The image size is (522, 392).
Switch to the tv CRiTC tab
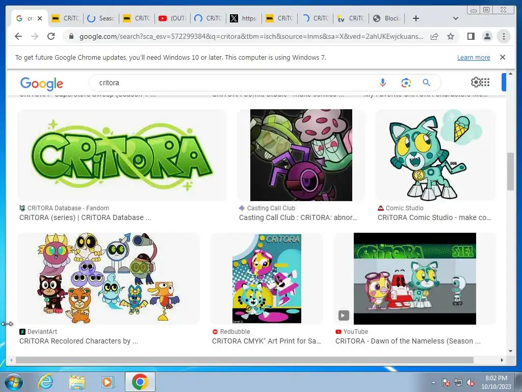351,18
